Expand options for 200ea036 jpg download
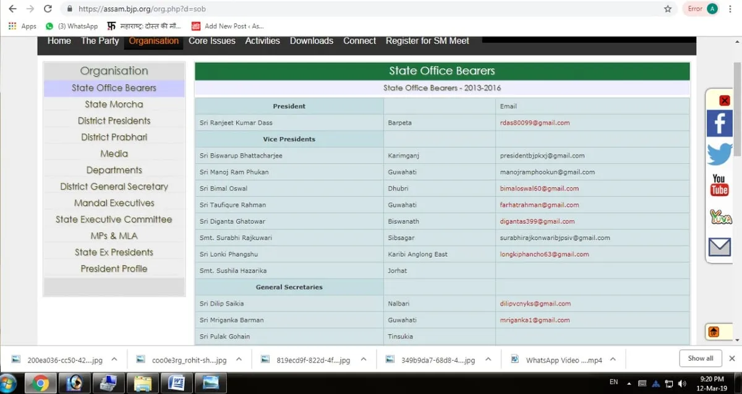Screen dimensions: 742x394 tap(114, 359)
